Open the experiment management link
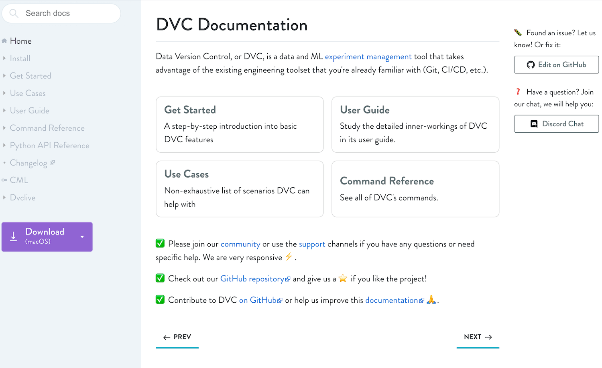Screen dimensions: 602x368 click(368, 57)
